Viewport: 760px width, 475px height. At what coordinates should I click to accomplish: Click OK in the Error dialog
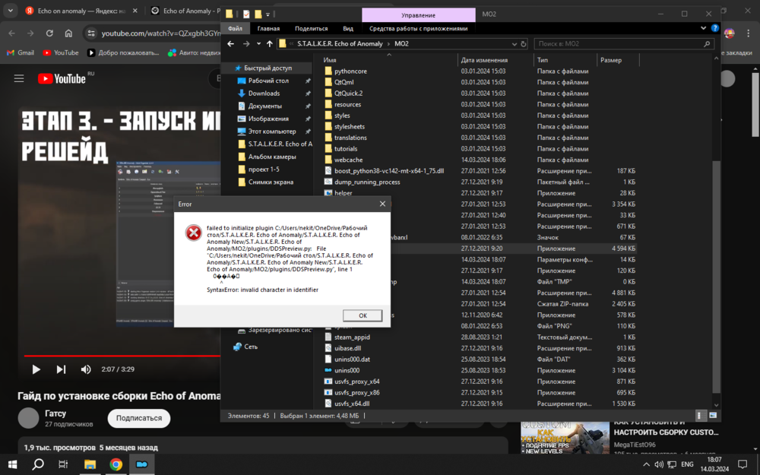tap(362, 315)
